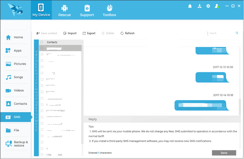Click the Search input field

[x=221, y=33]
